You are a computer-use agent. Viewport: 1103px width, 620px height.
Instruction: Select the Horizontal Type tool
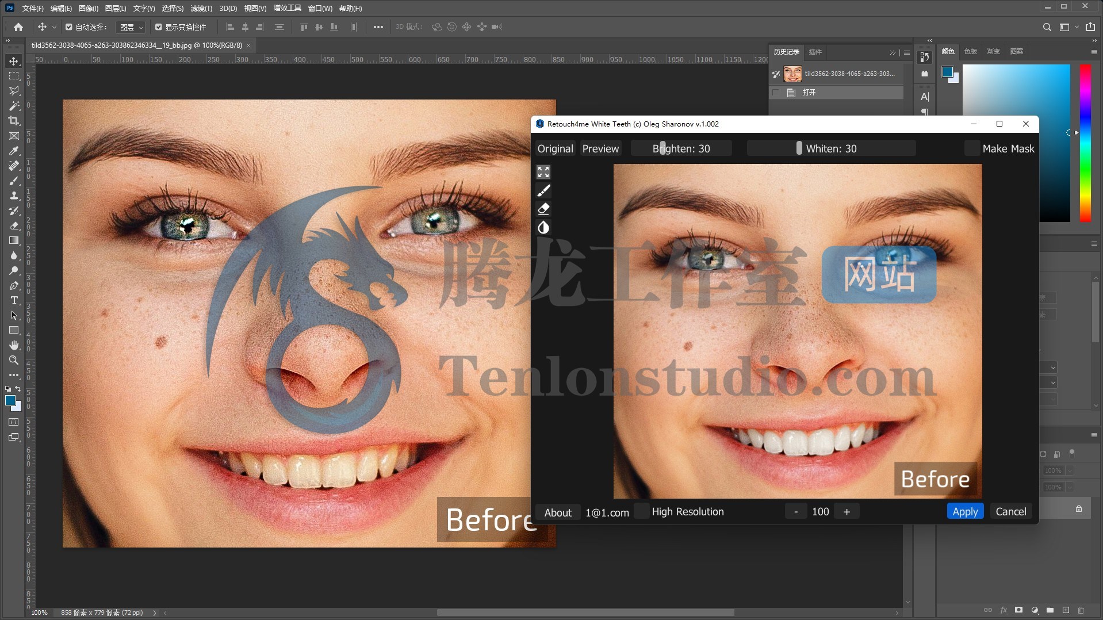14,300
